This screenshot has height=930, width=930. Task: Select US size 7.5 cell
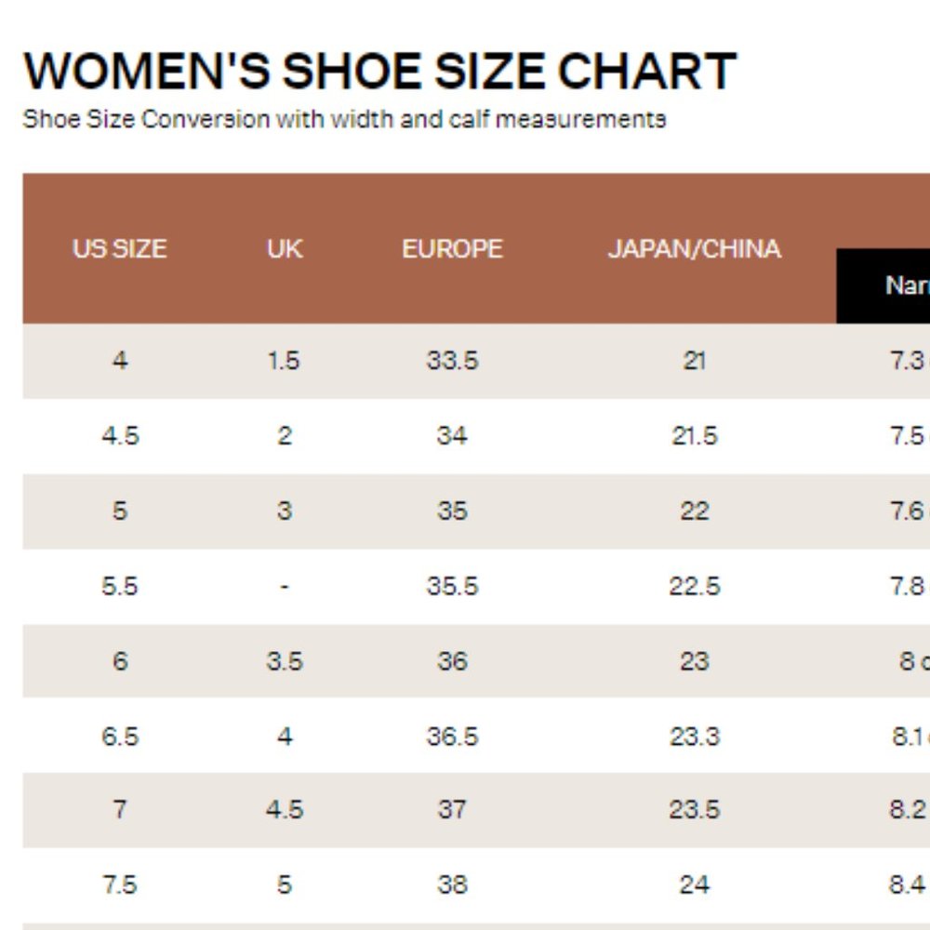[120, 885]
